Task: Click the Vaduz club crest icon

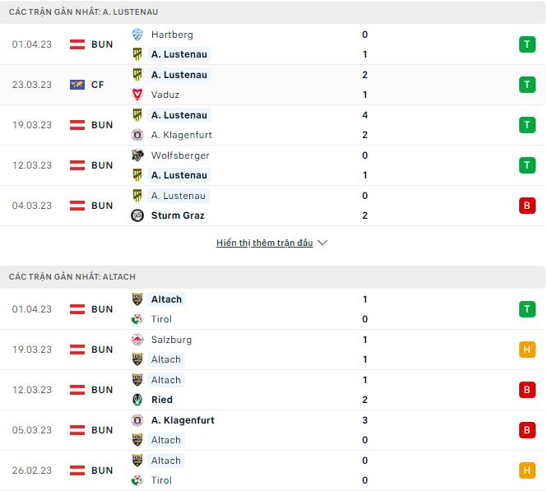Action: coord(137,95)
